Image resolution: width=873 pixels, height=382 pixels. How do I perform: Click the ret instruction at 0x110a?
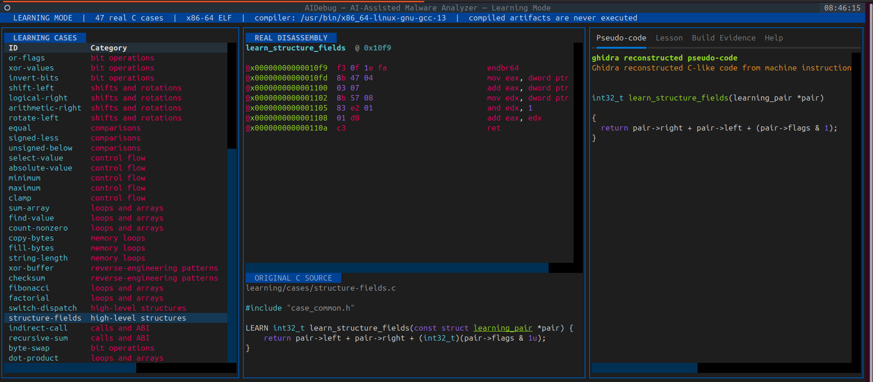(494, 128)
